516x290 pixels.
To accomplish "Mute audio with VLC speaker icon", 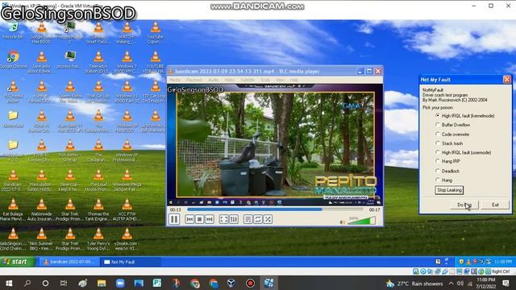I will (x=343, y=222).
